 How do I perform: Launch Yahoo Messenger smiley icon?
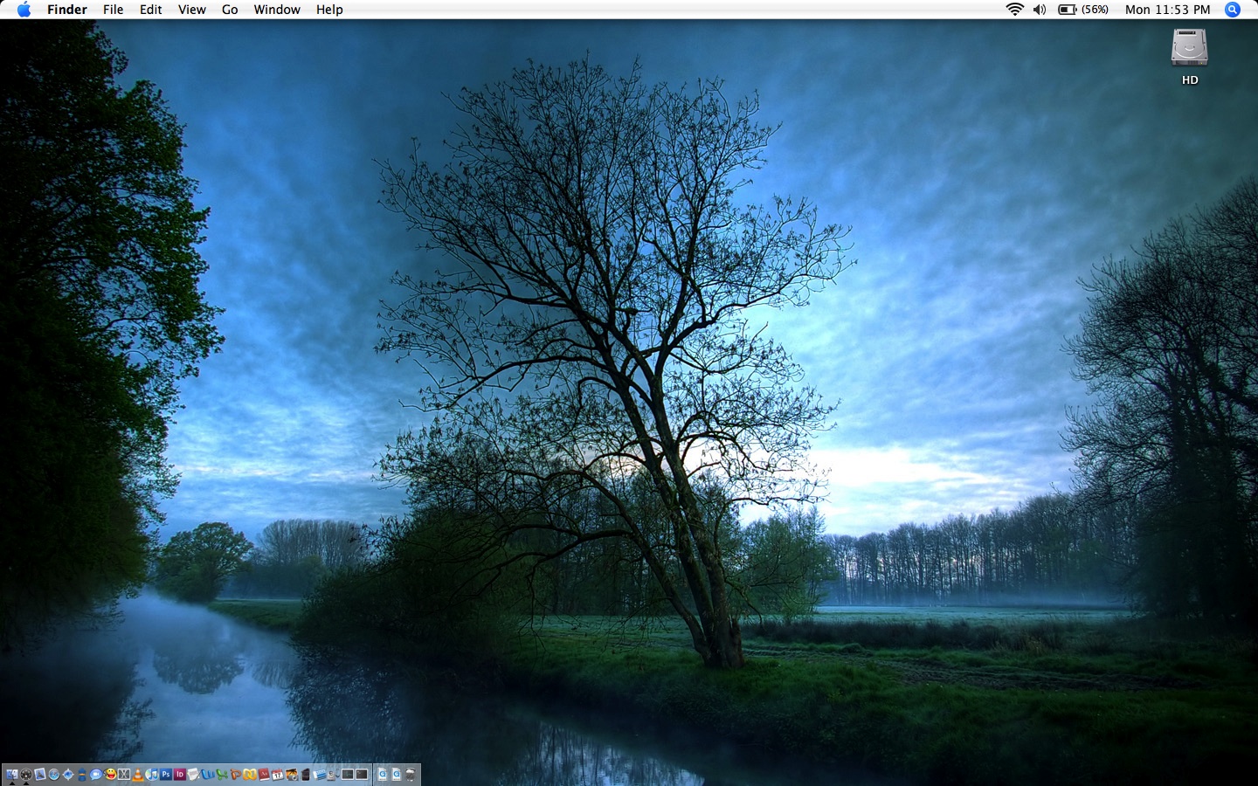tap(110, 774)
